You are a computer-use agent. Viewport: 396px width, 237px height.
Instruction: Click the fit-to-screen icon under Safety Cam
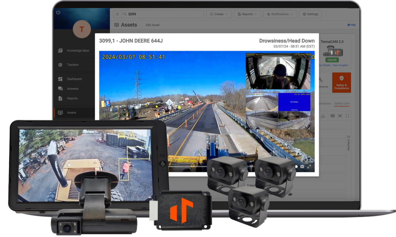tap(340, 116)
